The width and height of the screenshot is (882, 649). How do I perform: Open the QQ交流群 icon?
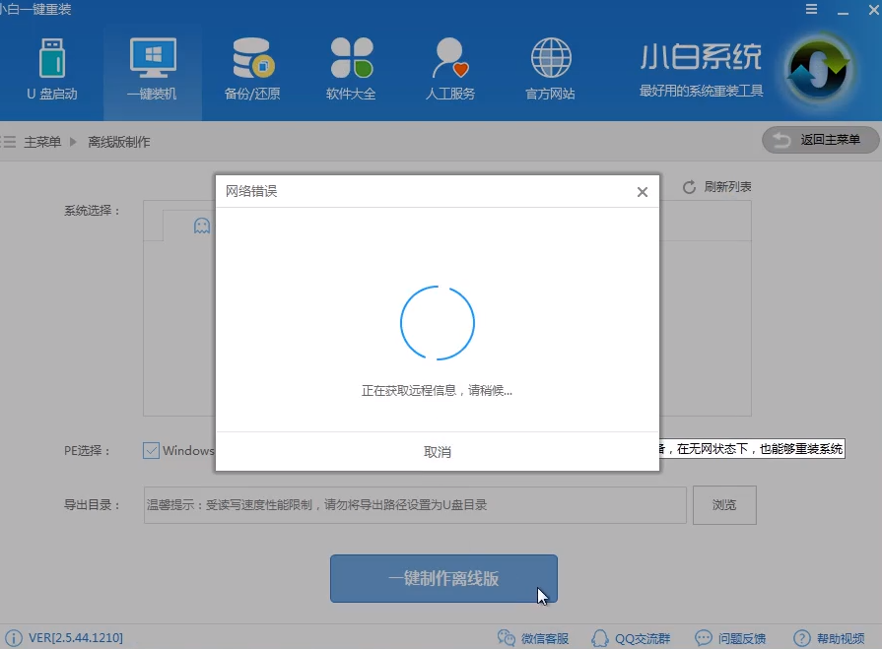599,638
